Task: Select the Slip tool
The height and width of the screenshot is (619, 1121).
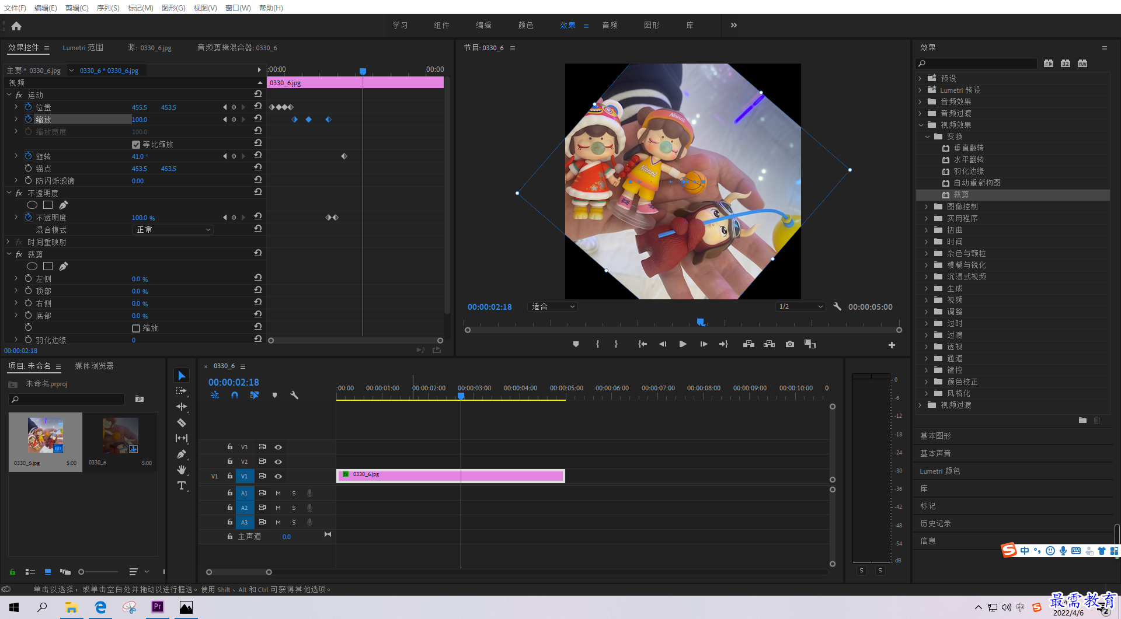Action: click(x=182, y=438)
